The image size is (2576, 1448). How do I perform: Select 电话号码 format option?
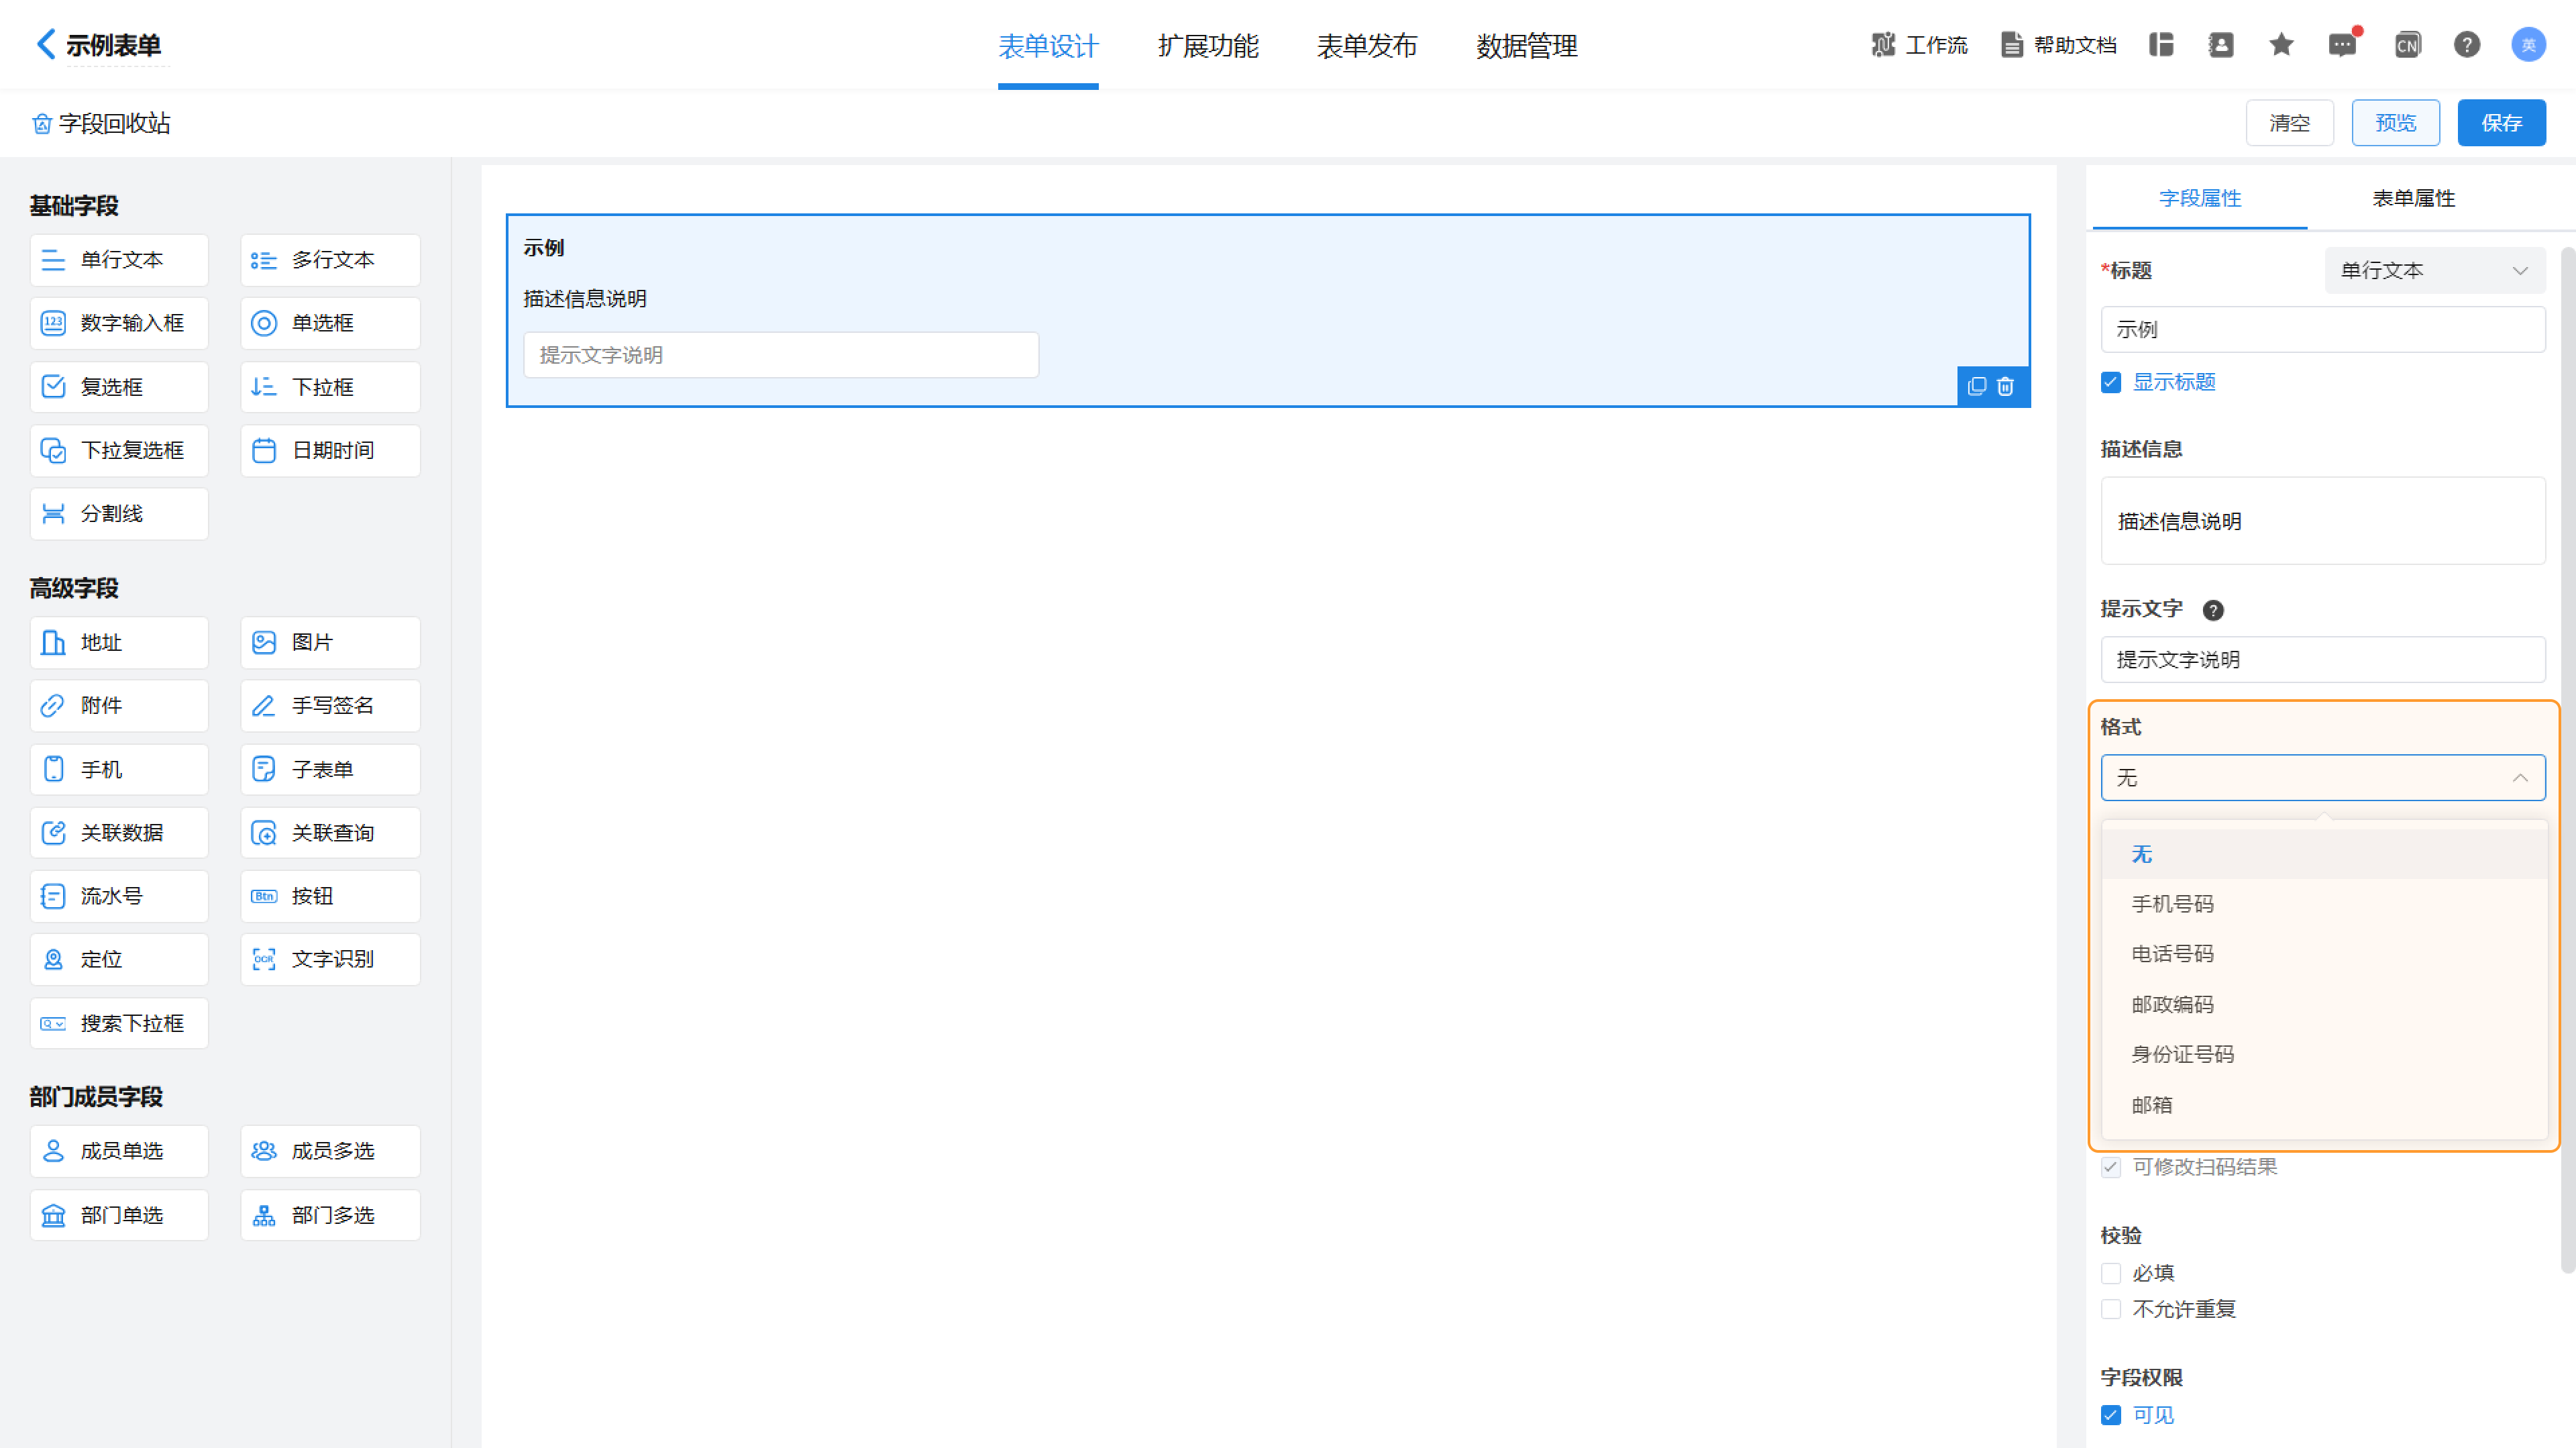click(2324, 955)
